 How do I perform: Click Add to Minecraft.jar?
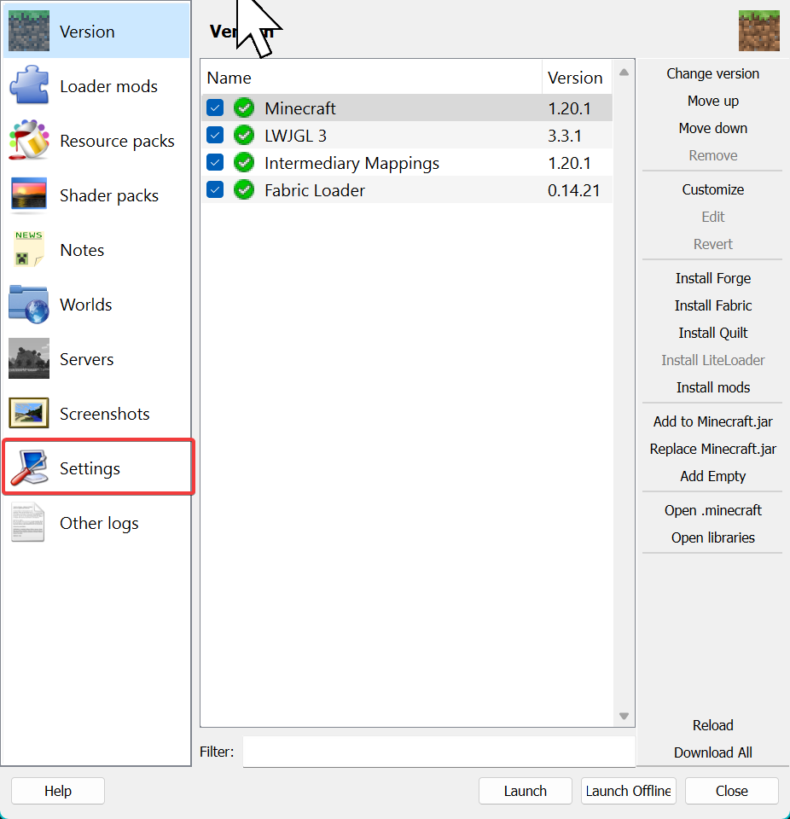coord(712,421)
